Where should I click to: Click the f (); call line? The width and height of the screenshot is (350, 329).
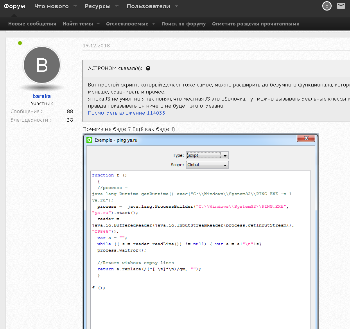point(99,288)
